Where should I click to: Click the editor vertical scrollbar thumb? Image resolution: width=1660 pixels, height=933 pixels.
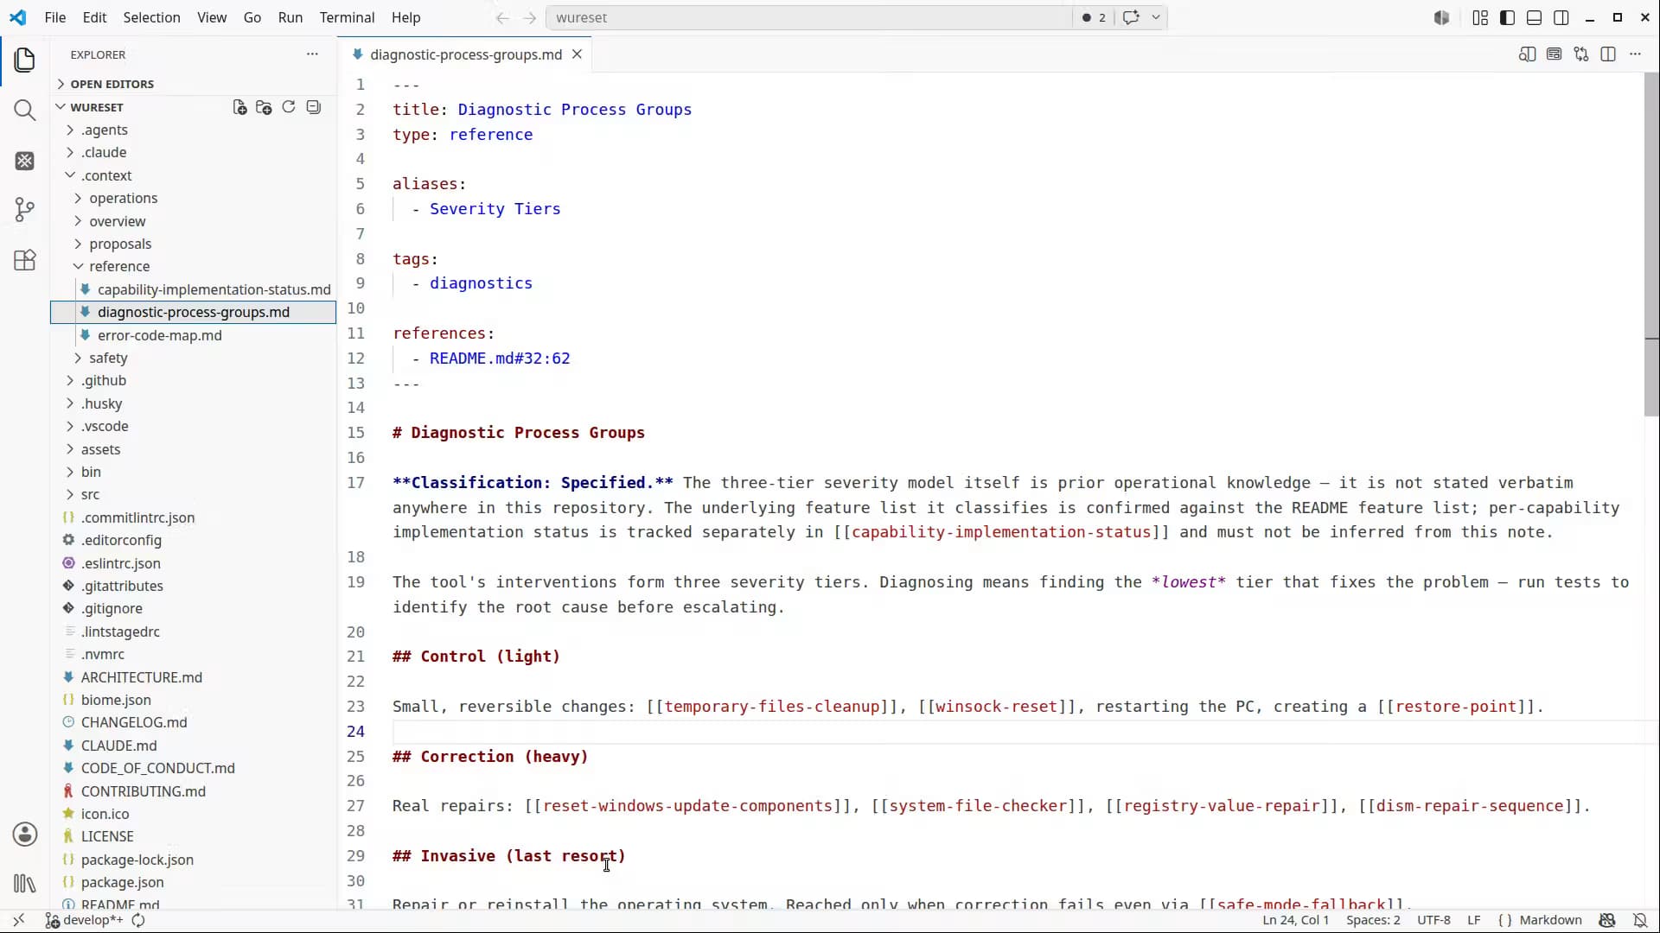[x=1651, y=244]
